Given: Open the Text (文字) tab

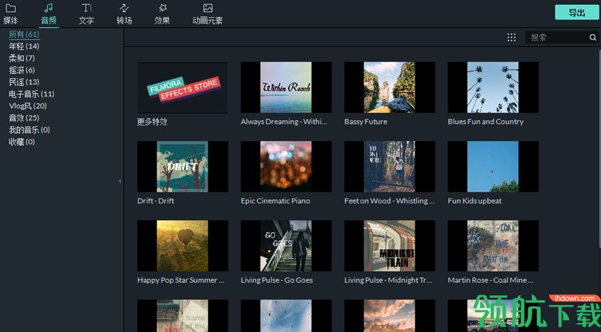Looking at the screenshot, I should click(x=86, y=13).
